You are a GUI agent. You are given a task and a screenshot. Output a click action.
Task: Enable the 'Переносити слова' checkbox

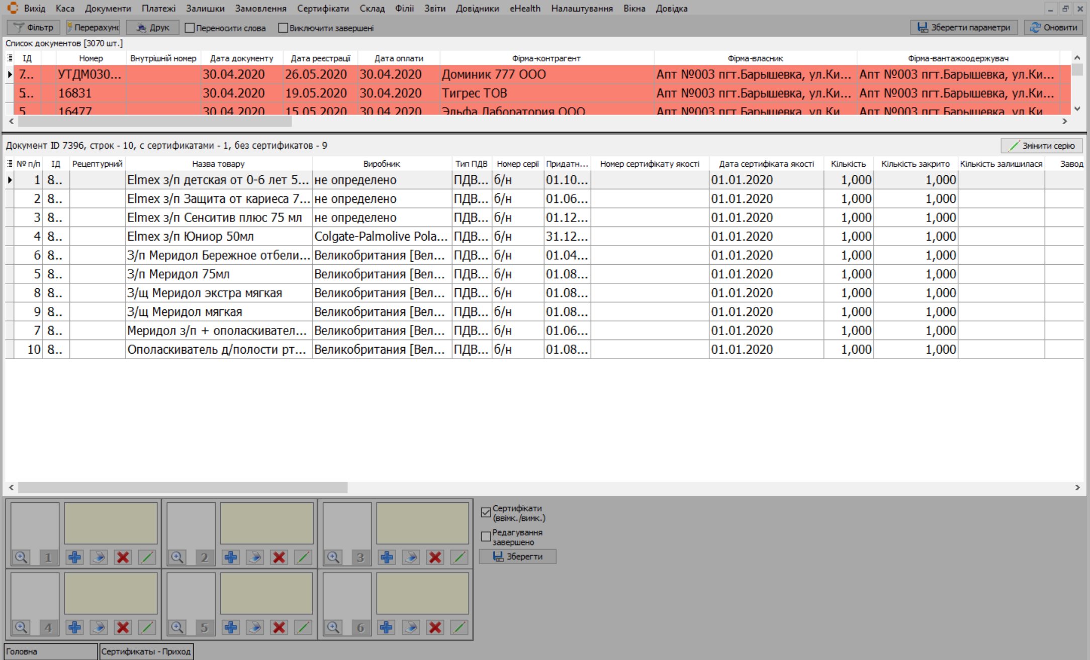coord(190,28)
